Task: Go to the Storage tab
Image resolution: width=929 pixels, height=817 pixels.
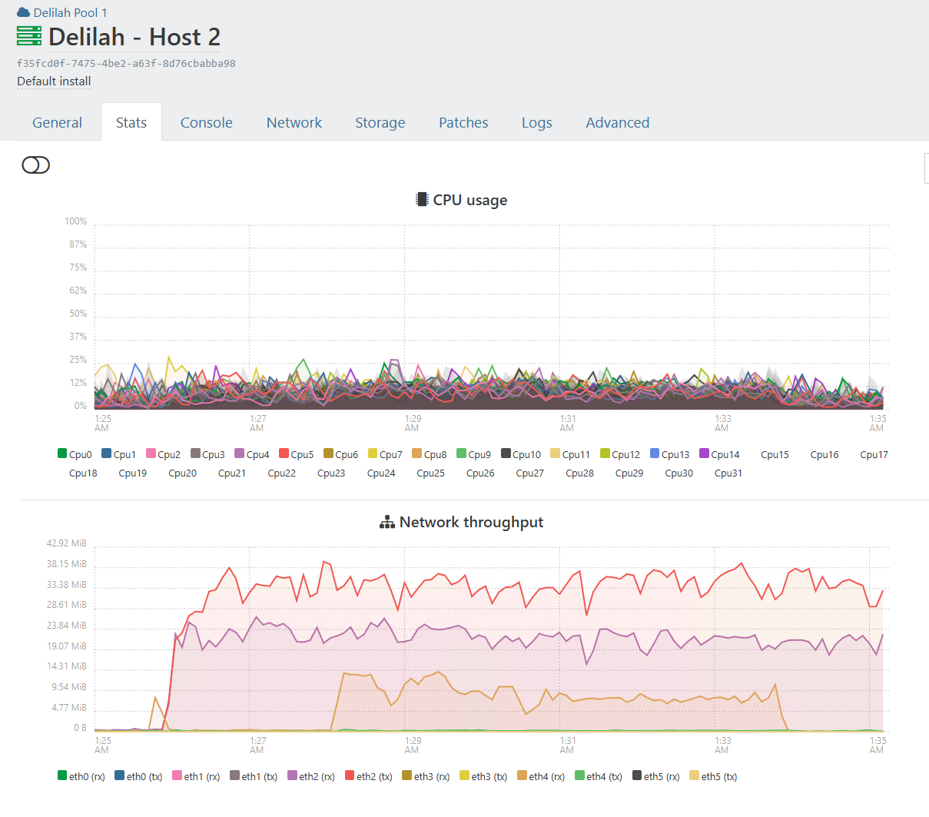Action: coord(380,123)
